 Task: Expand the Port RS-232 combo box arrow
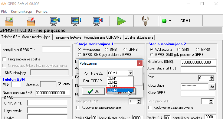point(130,73)
